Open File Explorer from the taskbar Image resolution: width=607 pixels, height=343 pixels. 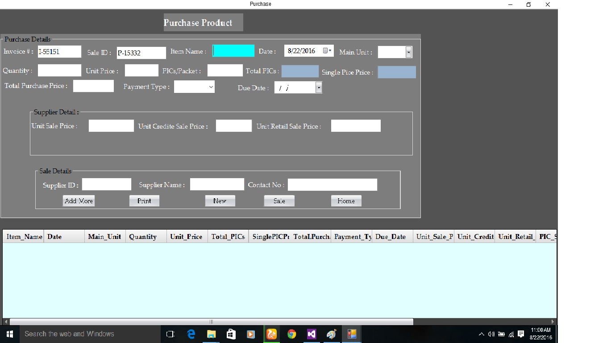pos(211,334)
